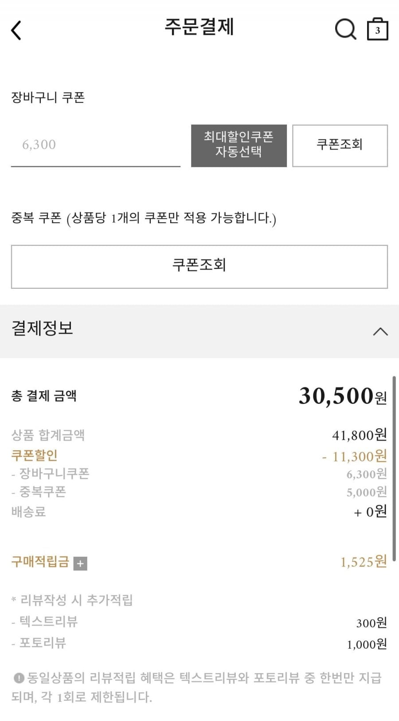The image size is (399, 721).
Task: Open 쿠폰조회 under 중복 쿠폰
Action: 199,266
